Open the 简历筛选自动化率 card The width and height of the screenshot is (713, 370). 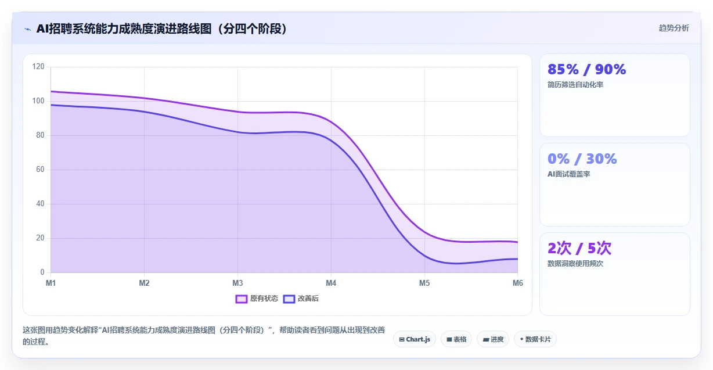pos(614,95)
